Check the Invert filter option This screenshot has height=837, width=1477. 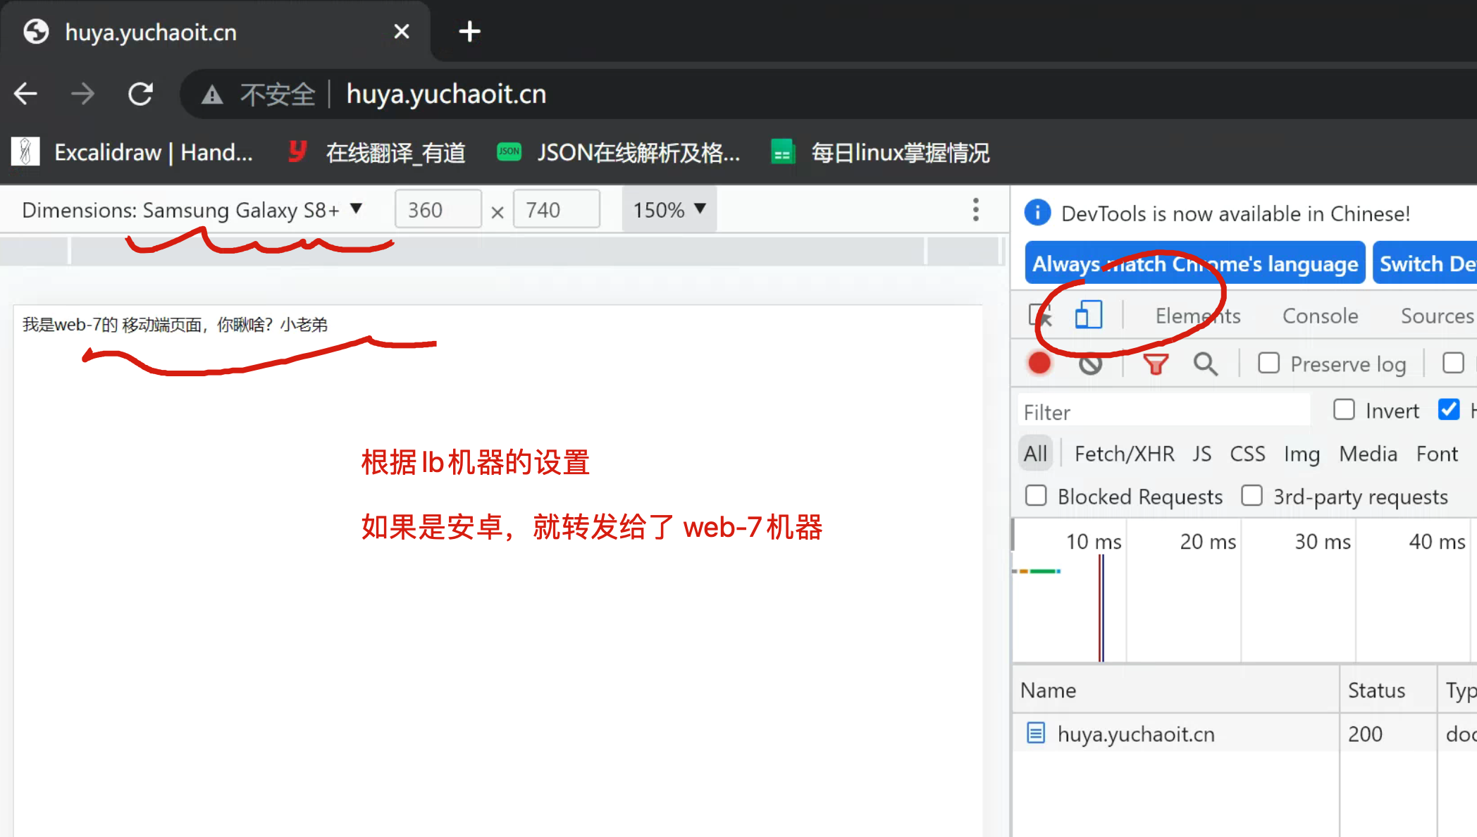1344,410
